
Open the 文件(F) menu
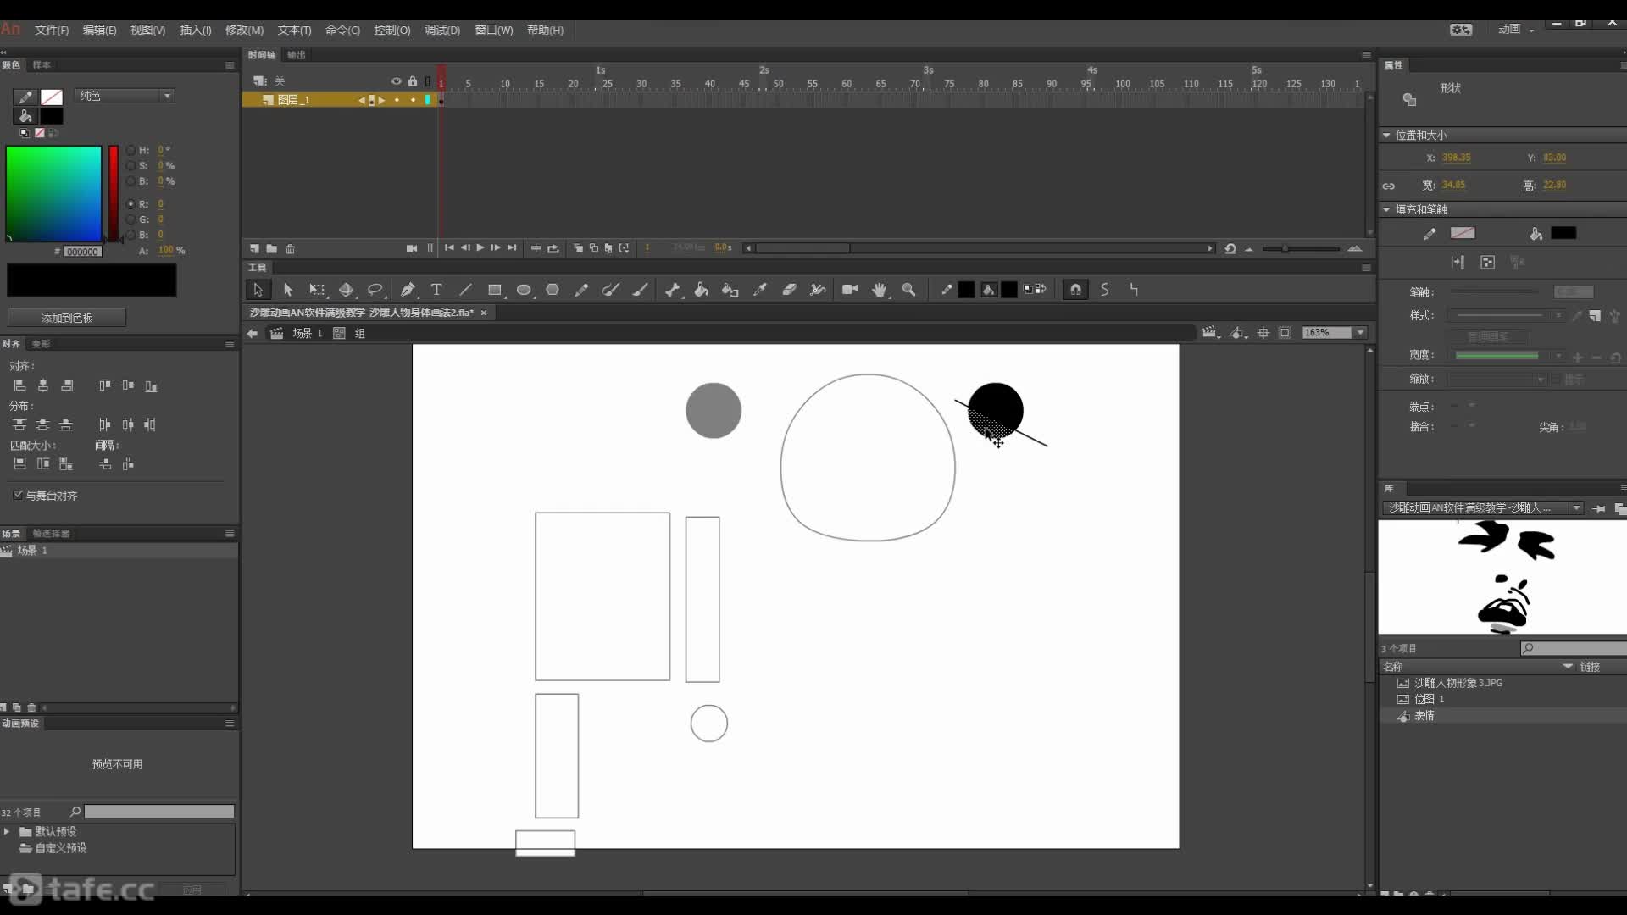[x=52, y=30]
